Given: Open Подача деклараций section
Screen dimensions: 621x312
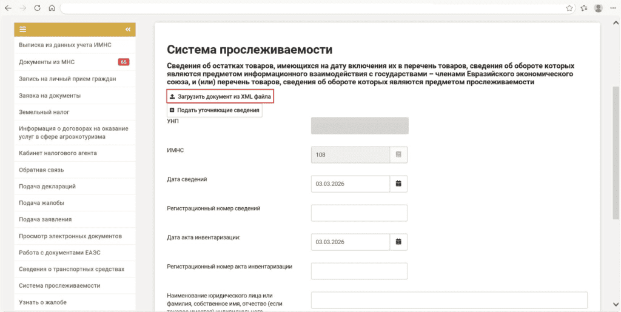Looking at the screenshot, I should point(75,186).
